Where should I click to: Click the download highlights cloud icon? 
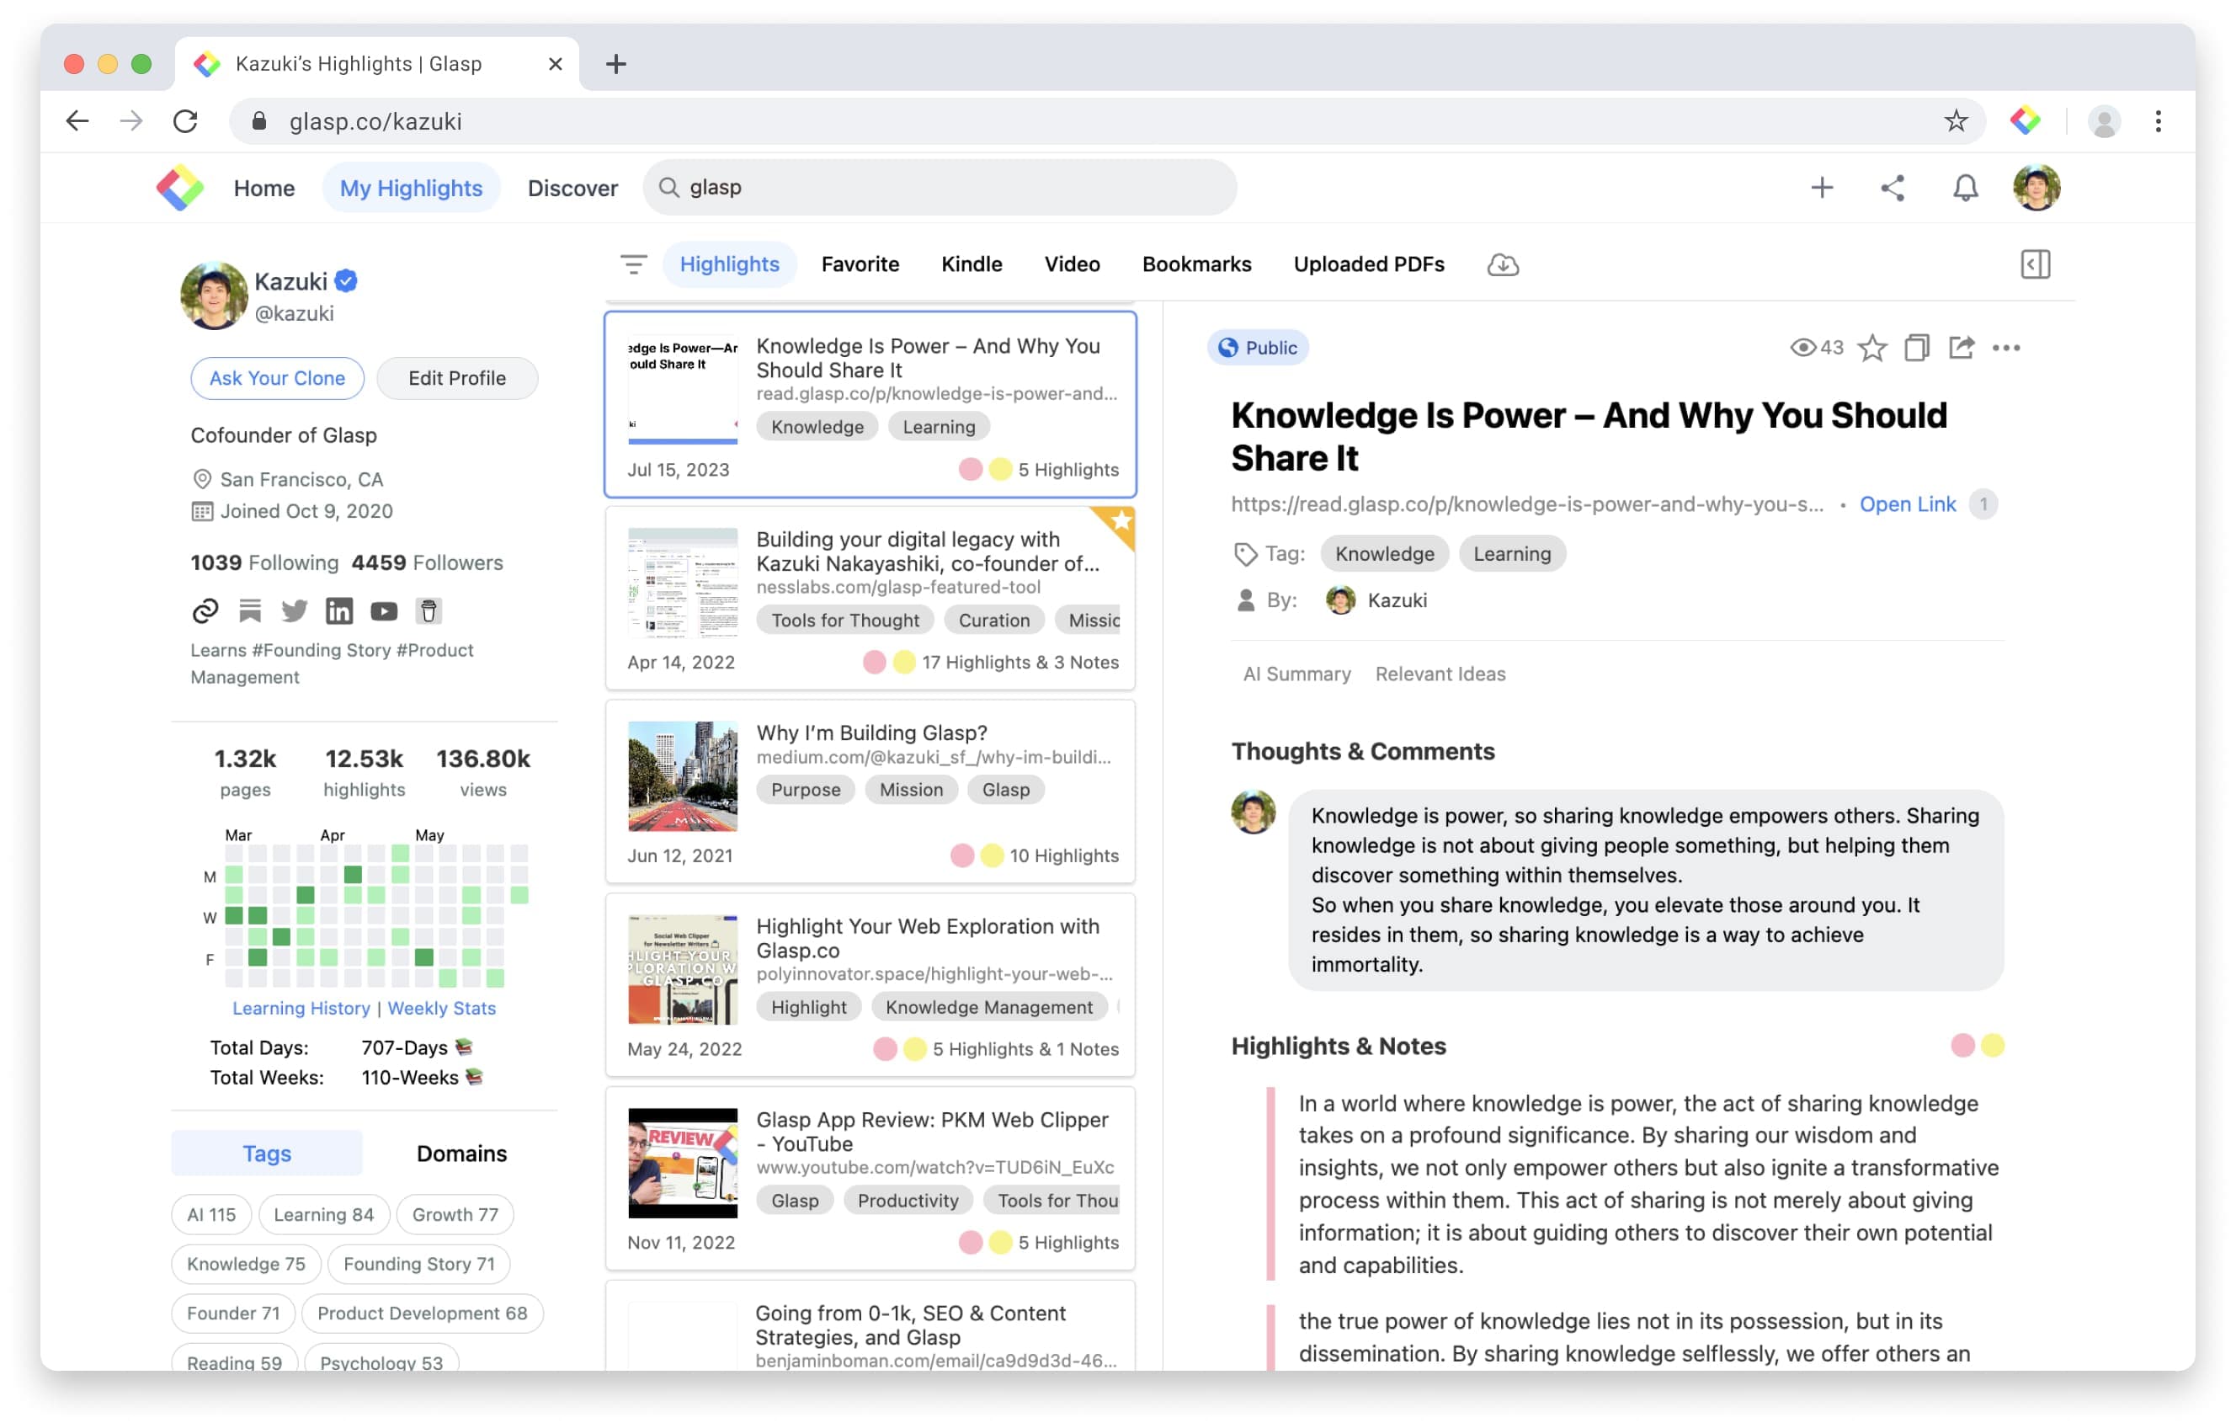click(1503, 264)
